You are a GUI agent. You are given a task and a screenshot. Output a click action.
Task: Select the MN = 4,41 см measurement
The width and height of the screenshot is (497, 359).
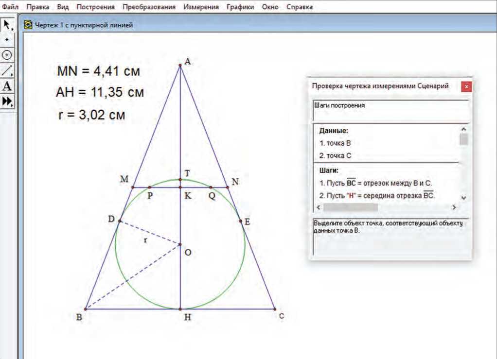pos(99,72)
